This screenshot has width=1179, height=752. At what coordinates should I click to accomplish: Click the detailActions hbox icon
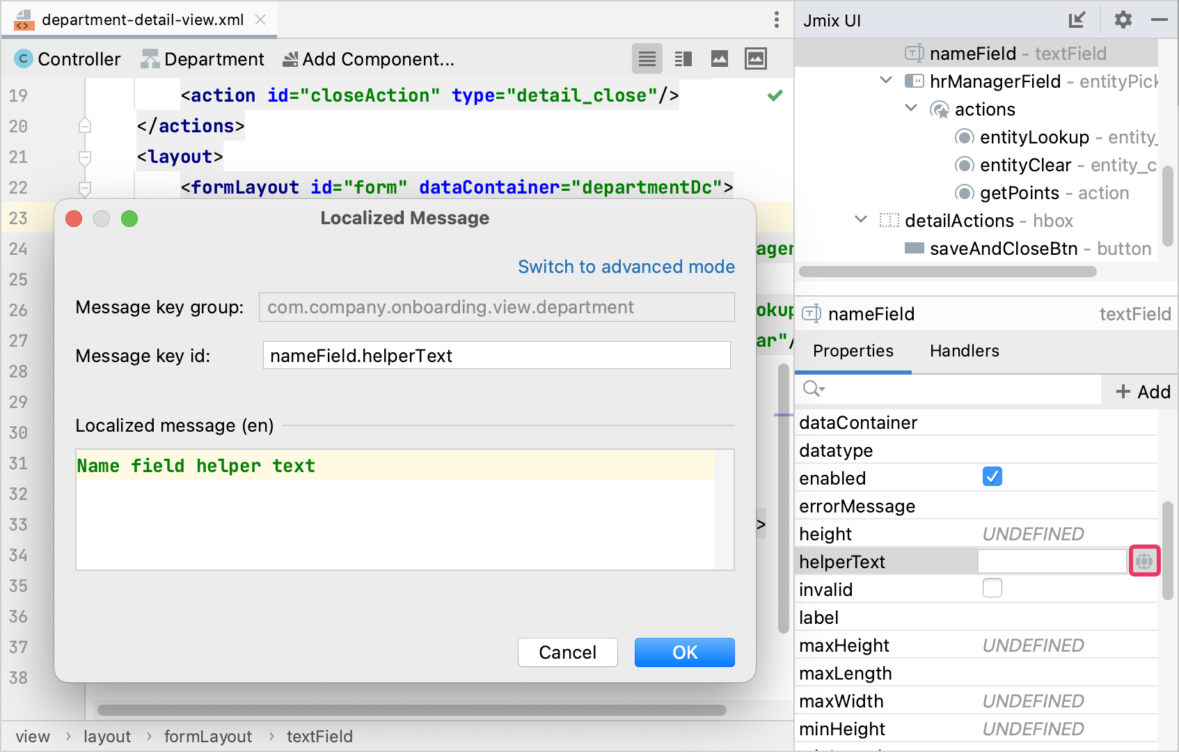[889, 221]
